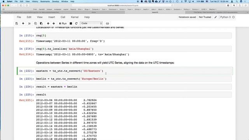Switch to the Home tab

[x=94, y=12]
